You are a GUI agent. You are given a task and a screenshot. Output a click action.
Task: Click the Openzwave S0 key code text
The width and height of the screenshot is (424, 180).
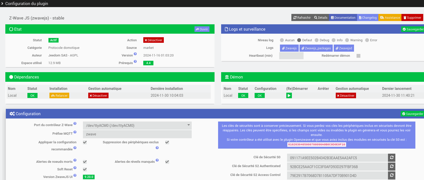point(316,145)
